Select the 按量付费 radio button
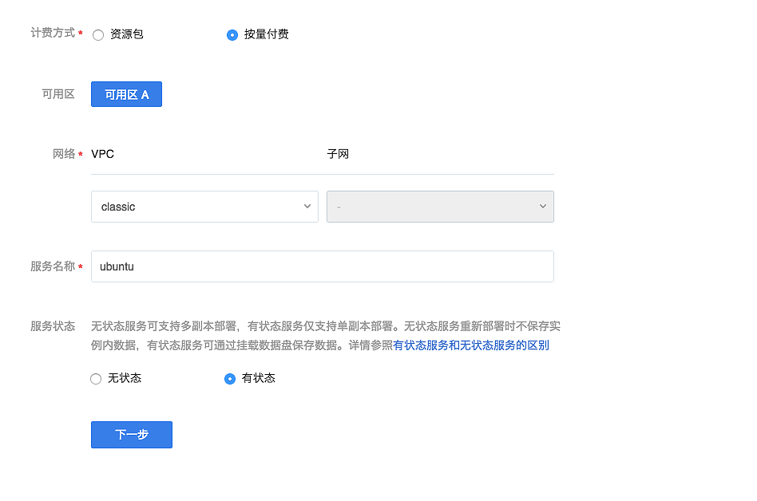The height and width of the screenshot is (501, 757). tap(232, 35)
